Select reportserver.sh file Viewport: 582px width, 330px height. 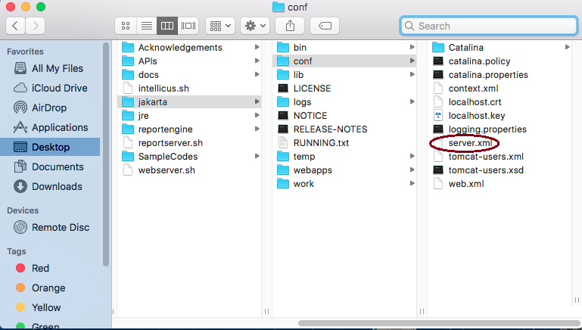pos(189,143)
